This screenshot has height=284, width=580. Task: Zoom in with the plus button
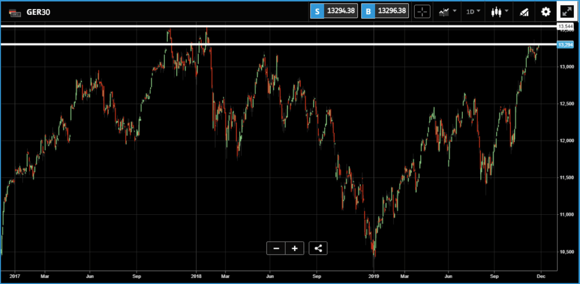[x=295, y=248]
